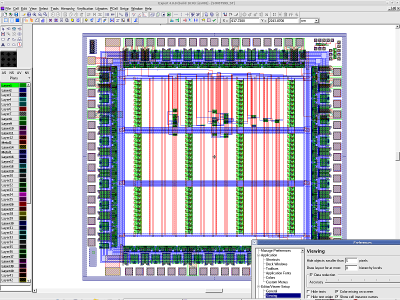The image size is (400, 300).
Task: Disable the Data reduction checkbox
Action: pyautogui.click(x=311, y=275)
